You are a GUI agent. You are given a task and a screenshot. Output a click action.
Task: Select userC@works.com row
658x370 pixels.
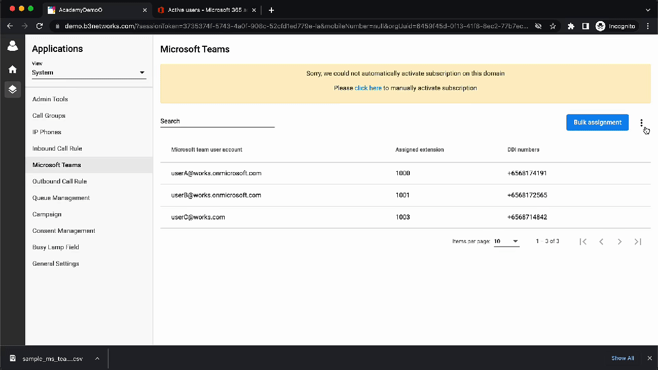(406, 217)
